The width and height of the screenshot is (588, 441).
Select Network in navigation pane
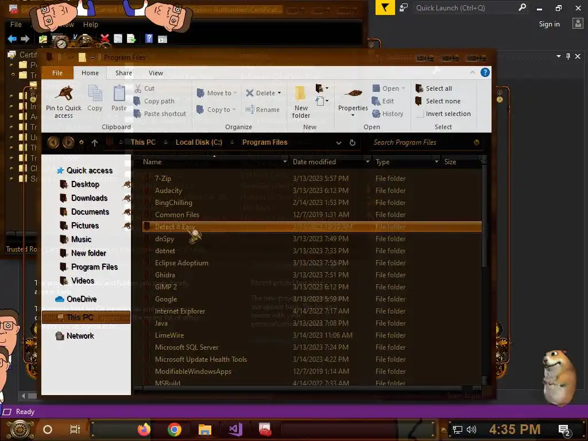coord(75,336)
